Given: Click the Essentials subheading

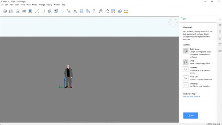Looking at the screenshot, I should coord(186,45).
